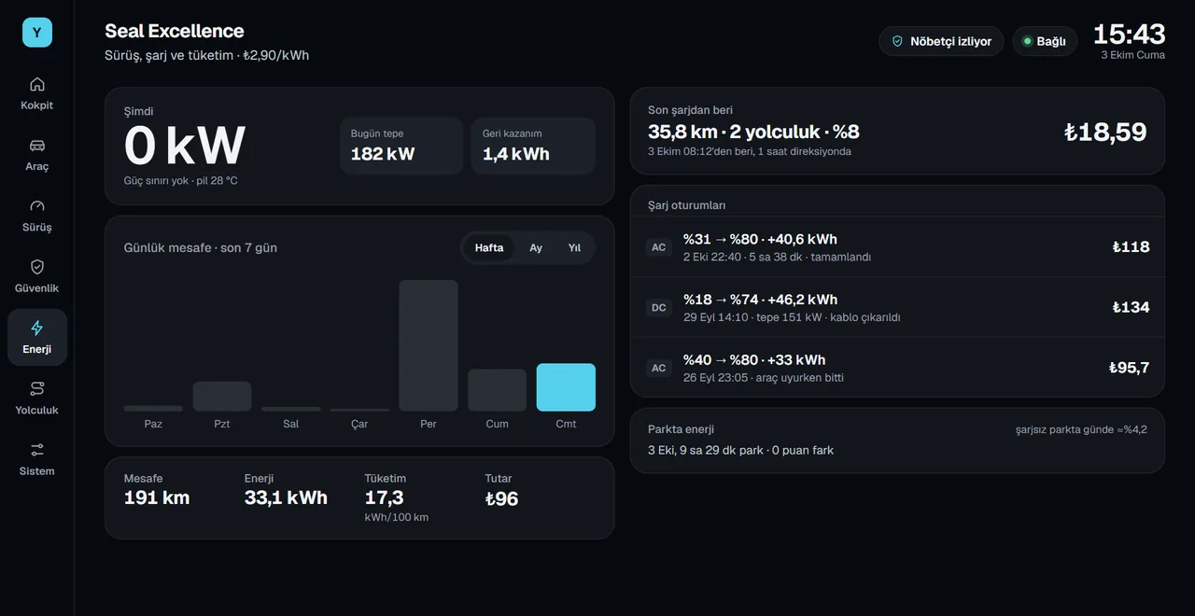This screenshot has height=616, width=1195.
Task: Select the highlighted Cmt bar
Action: [x=566, y=387]
